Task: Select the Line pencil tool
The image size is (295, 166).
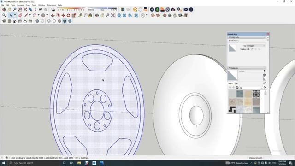Action: coord(26,15)
